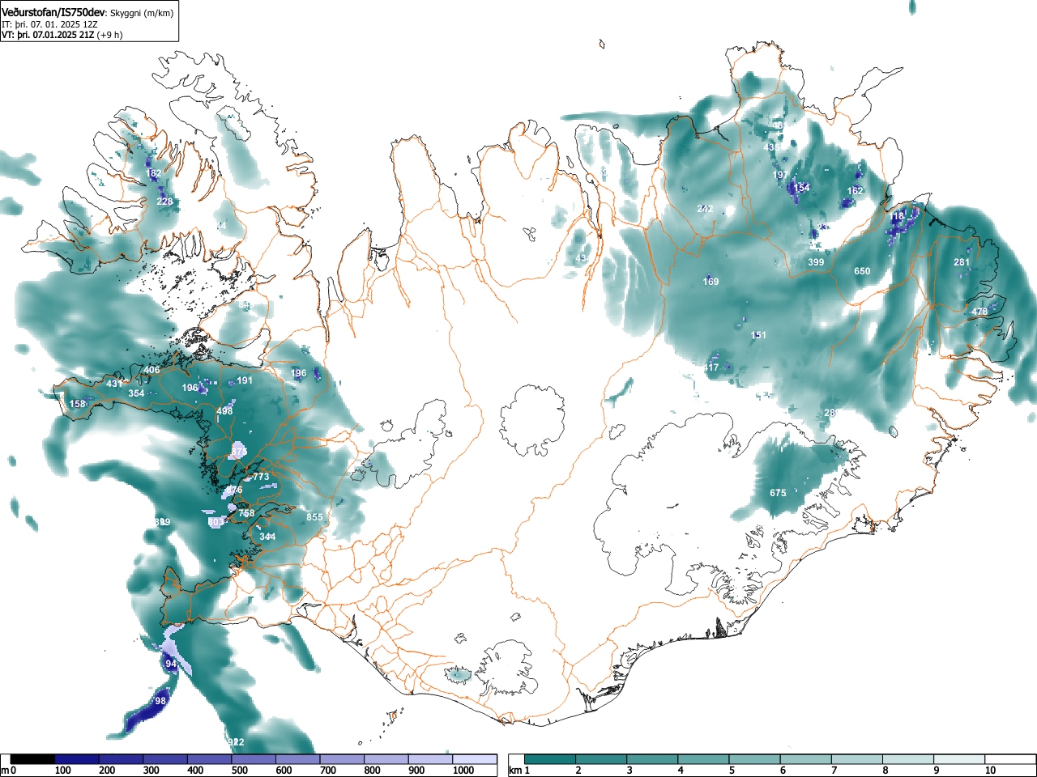Click the visibility value 650 on the map
Image resolution: width=1037 pixels, height=777 pixels.
point(862,272)
